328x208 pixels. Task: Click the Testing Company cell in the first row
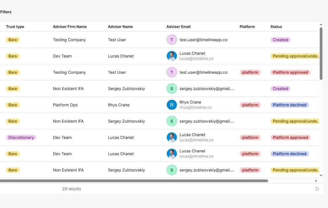click(x=69, y=40)
